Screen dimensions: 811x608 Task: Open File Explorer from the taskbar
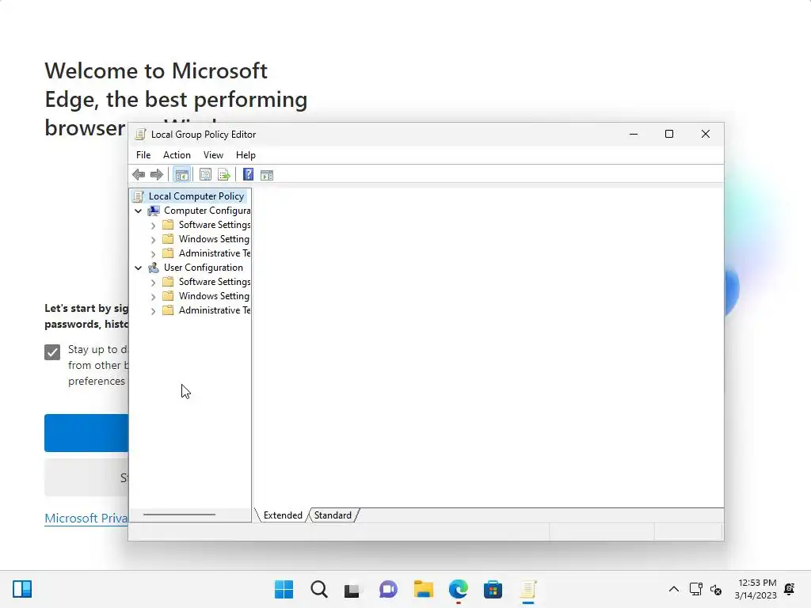[x=423, y=589]
